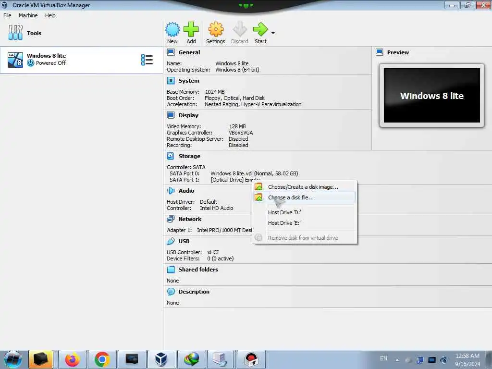
Task: Click the General section heading
Action: (x=189, y=52)
